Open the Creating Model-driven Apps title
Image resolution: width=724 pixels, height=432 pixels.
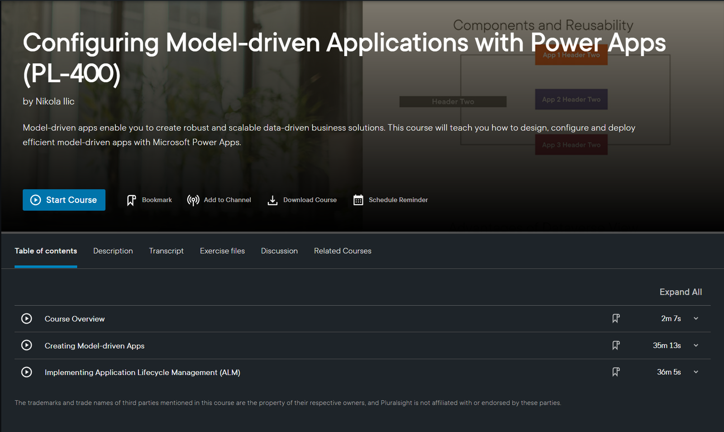[x=95, y=346]
